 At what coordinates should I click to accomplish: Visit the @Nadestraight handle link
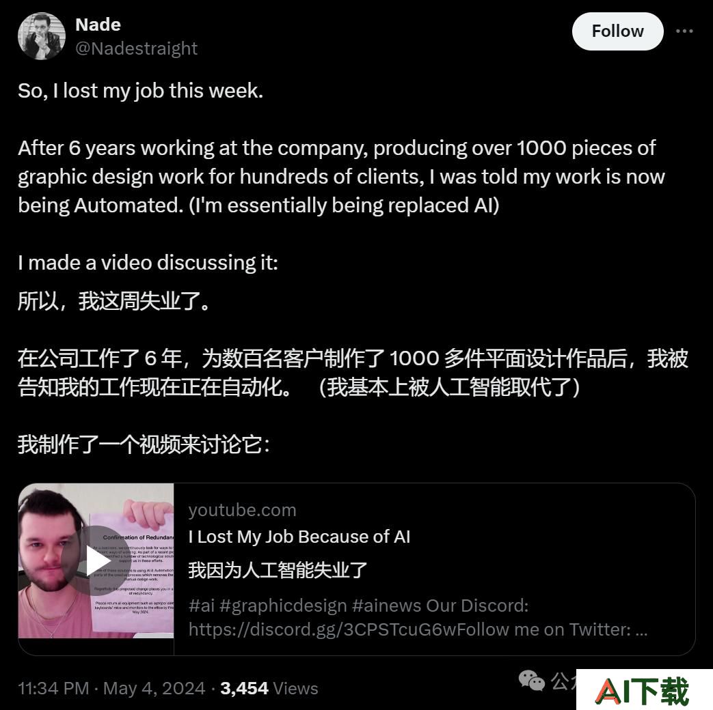pyautogui.click(x=136, y=48)
